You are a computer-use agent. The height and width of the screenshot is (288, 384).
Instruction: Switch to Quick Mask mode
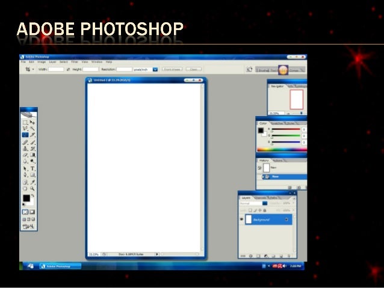(32, 212)
